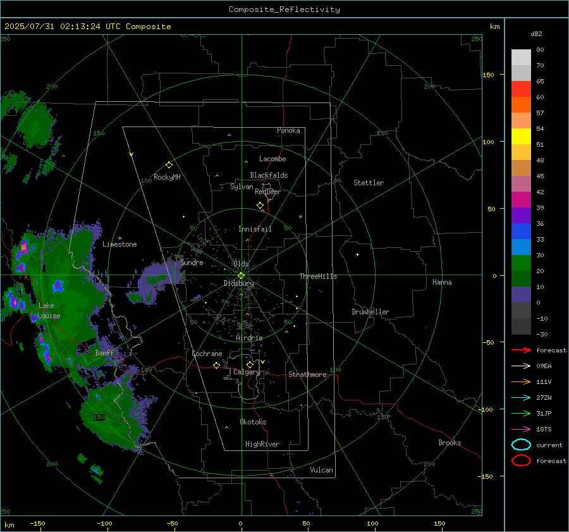569x532 pixels.
Task: Click the magenta 18TS arrow legend icon
Action: (521, 430)
